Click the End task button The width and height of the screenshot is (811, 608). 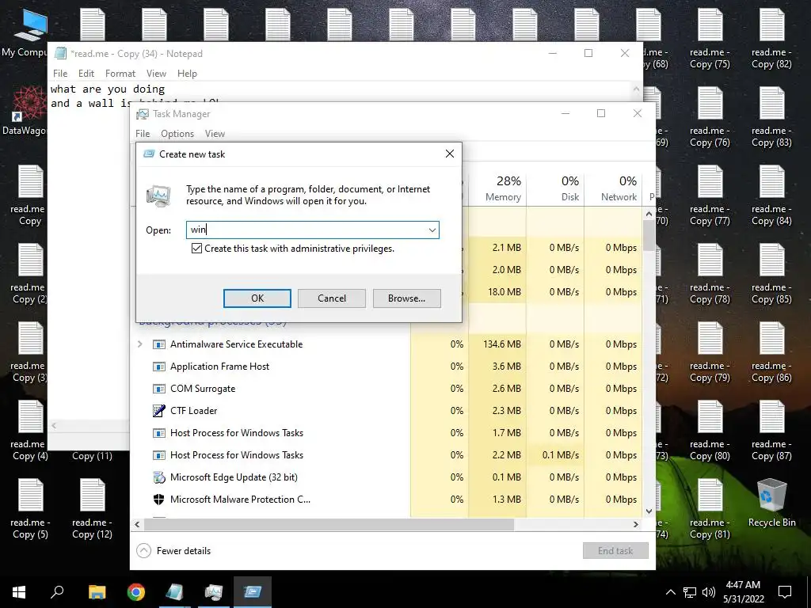pos(615,551)
